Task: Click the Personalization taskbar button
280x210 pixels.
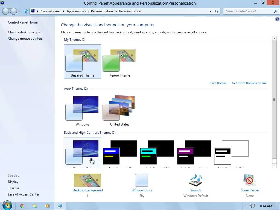Action: point(60,206)
